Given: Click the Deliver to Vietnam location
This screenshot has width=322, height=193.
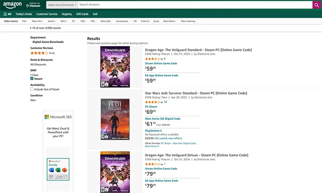Looking at the screenshot, I should [33, 5].
